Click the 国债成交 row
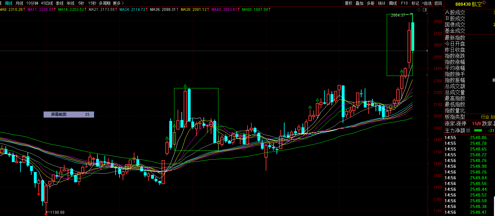 click(x=469, y=25)
